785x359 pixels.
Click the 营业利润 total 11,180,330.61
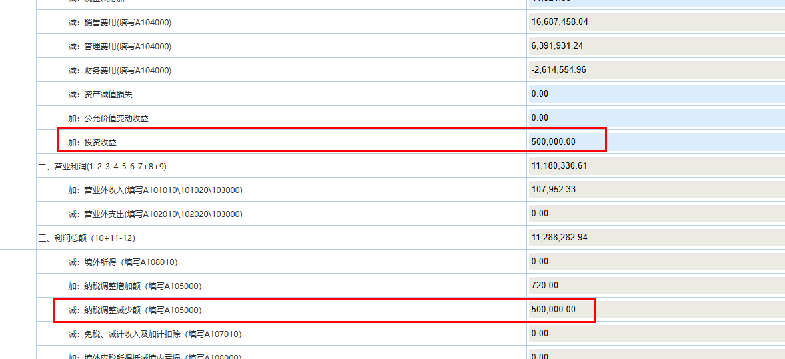(656, 166)
